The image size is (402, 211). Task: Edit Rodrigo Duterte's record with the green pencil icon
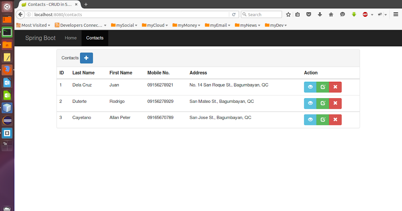coord(323,103)
